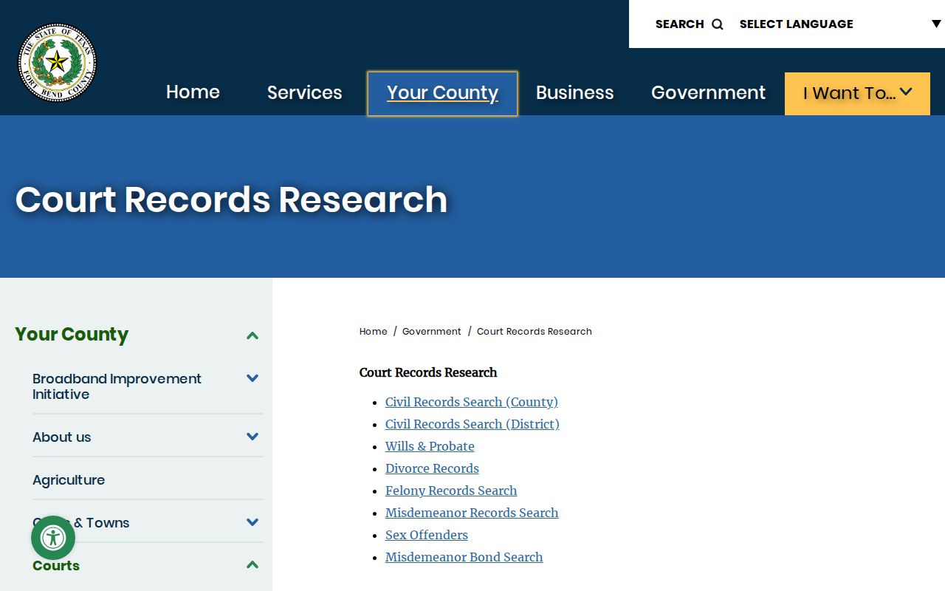The width and height of the screenshot is (945, 591).
Task: Open Civil Records Search (District) link
Action: [472, 424]
